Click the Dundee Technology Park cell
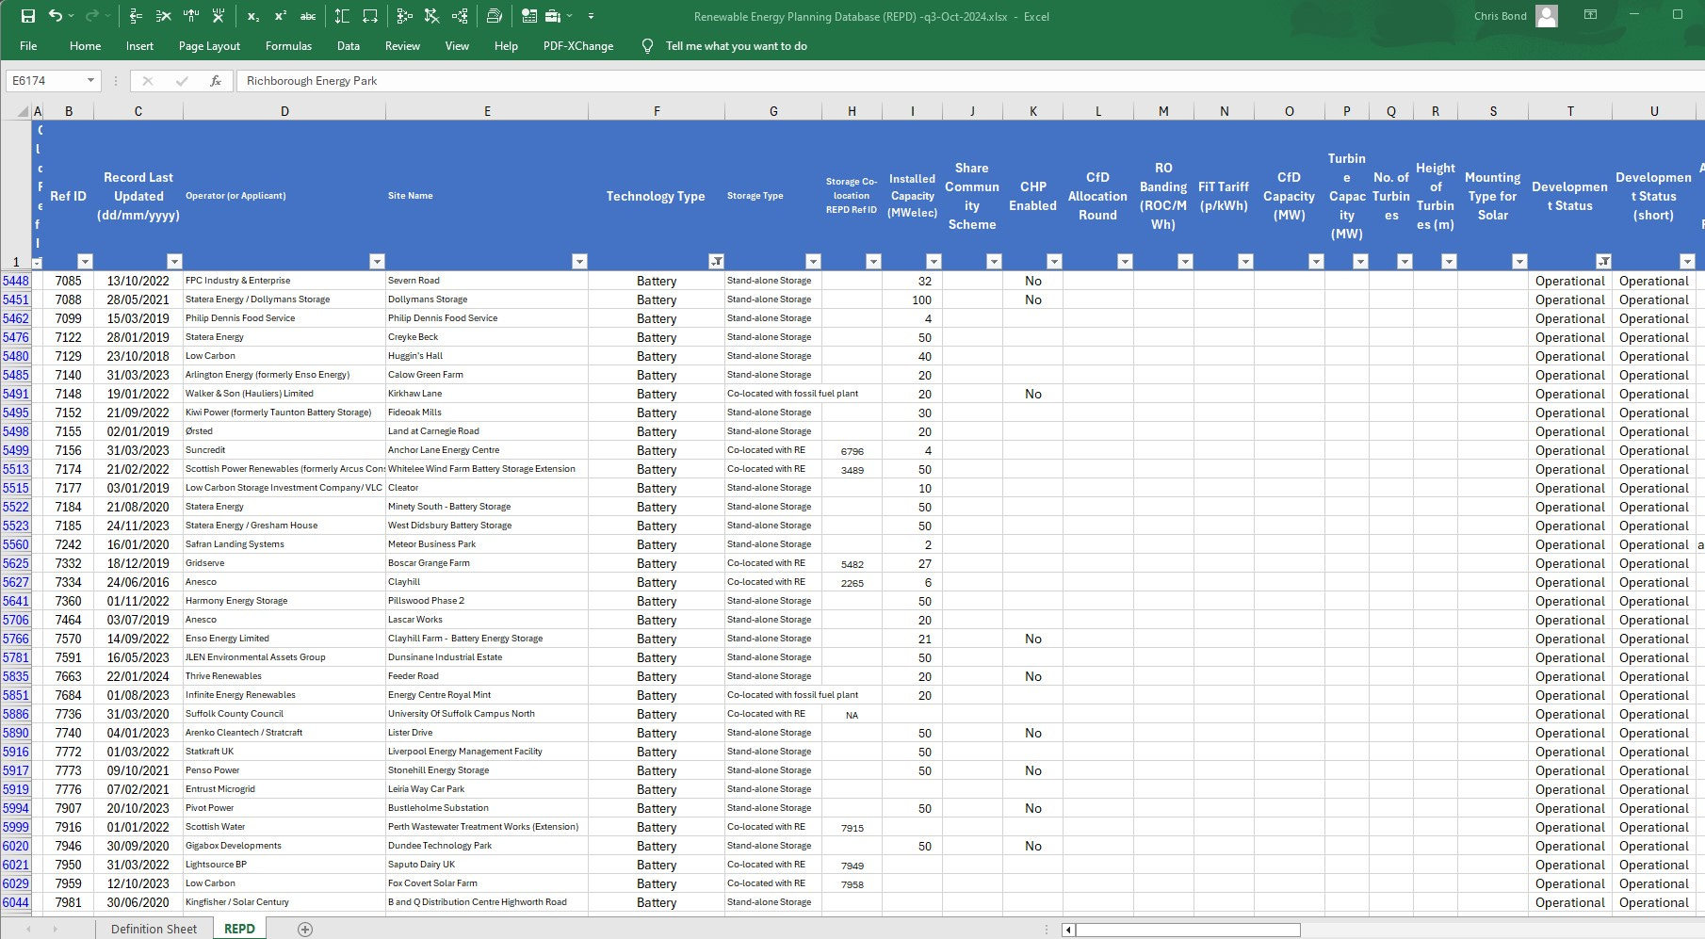The width and height of the screenshot is (1705, 939). (x=487, y=846)
